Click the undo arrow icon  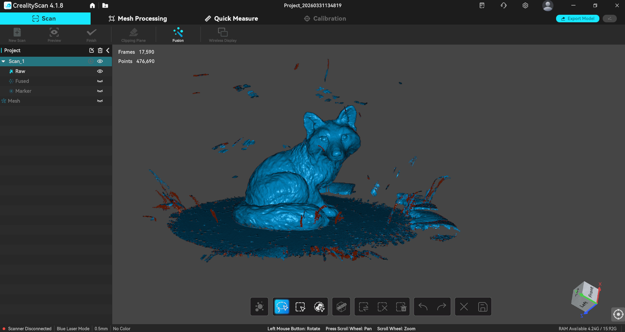click(x=423, y=307)
